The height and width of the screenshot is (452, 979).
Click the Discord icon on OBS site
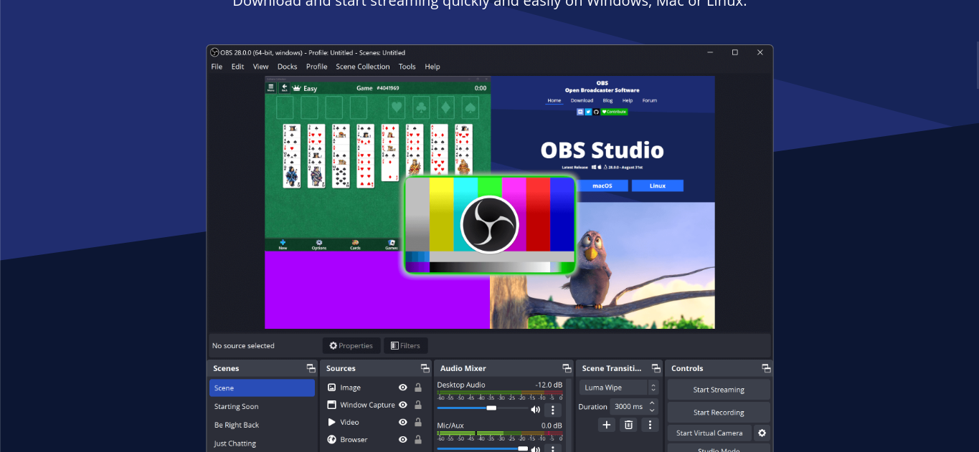tap(580, 112)
